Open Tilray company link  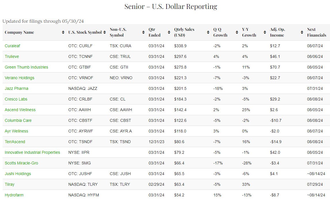click(9, 184)
